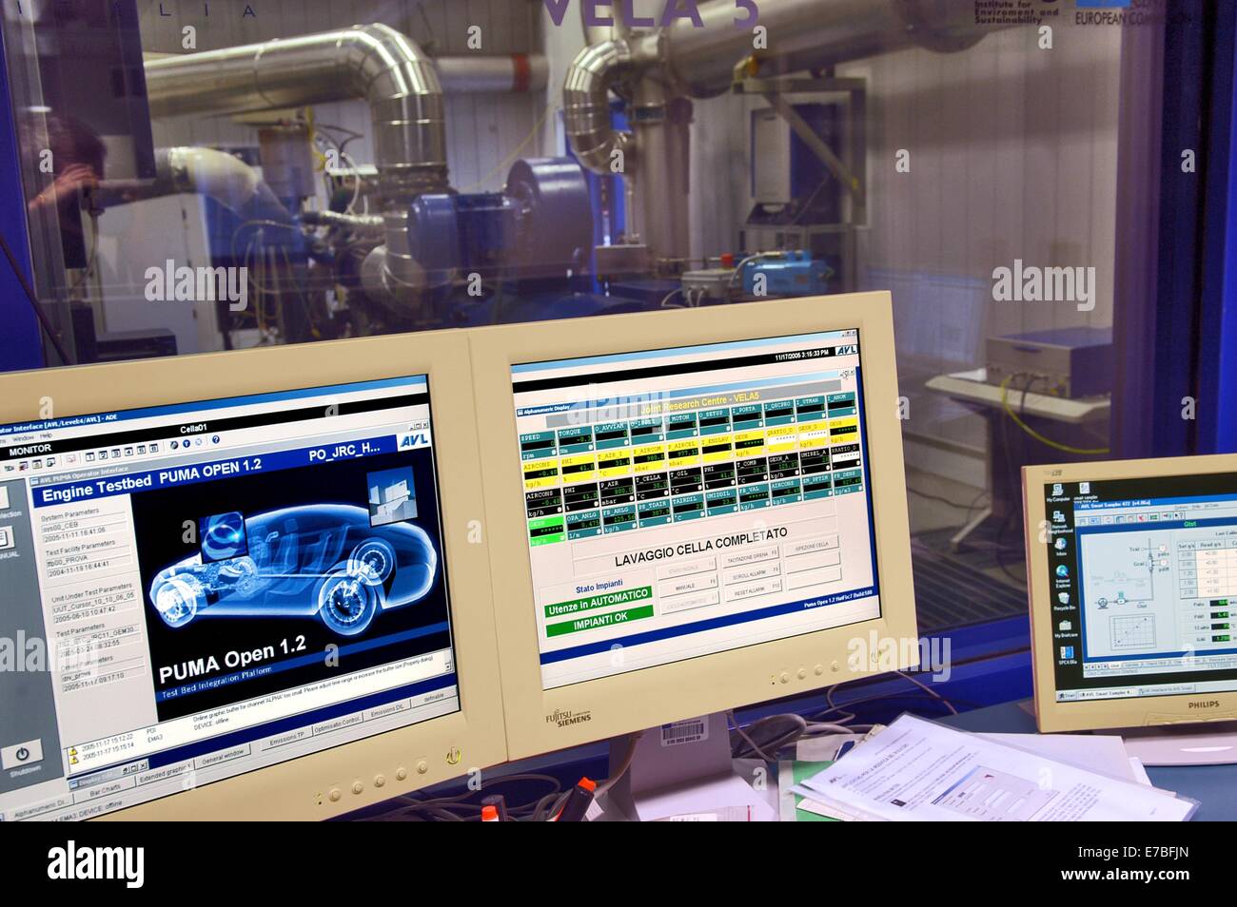This screenshot has height=907, width=1237.
Task: Switch to Emissions DIL tab
Action: (x=389, y=710)
